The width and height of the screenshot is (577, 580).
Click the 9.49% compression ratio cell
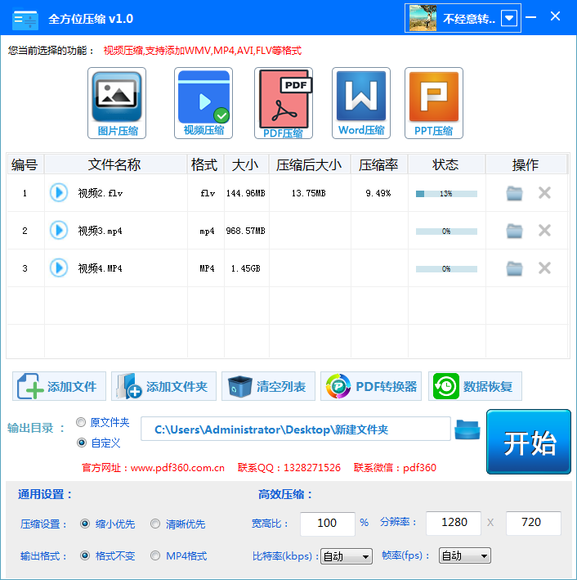378,193
